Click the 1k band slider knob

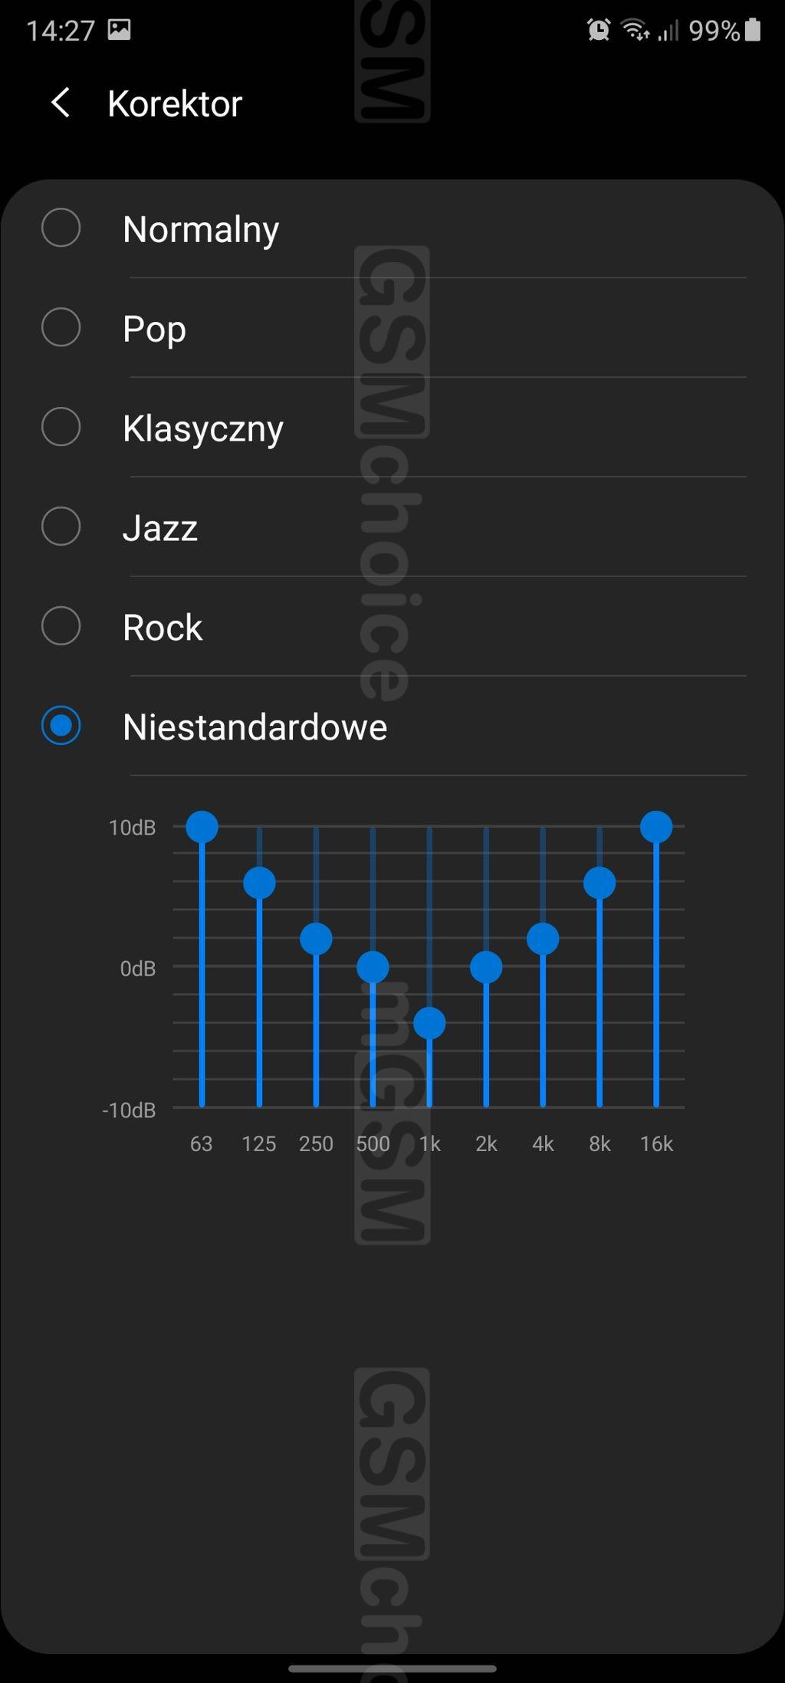pyautogui.click(x=429, y=1023)
